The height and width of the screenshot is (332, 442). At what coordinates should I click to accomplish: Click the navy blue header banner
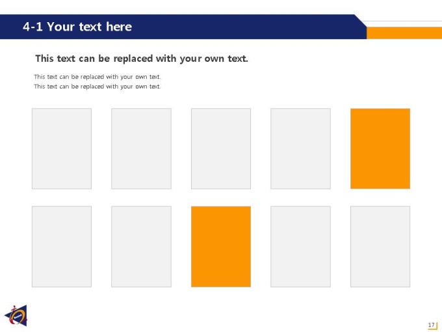183,27
